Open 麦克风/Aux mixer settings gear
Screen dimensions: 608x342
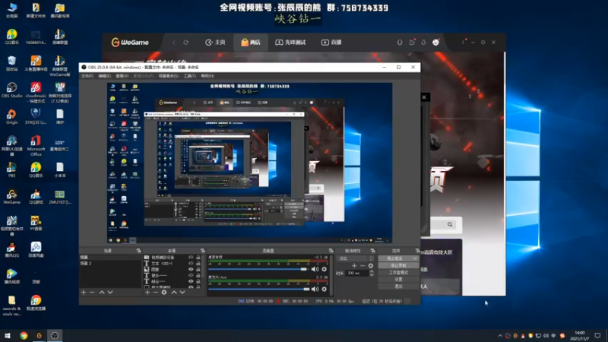pos(325,289)
